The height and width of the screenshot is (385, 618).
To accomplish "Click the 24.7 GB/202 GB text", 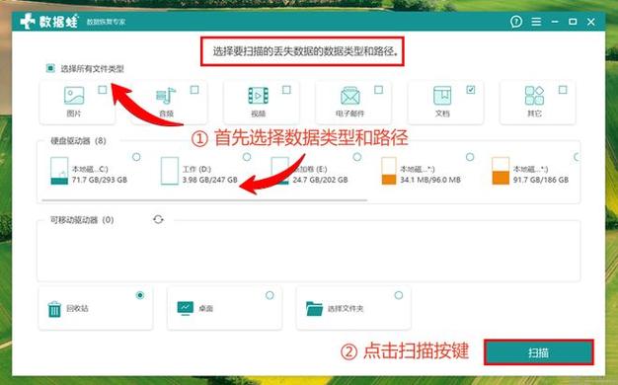I will [320, 180].
